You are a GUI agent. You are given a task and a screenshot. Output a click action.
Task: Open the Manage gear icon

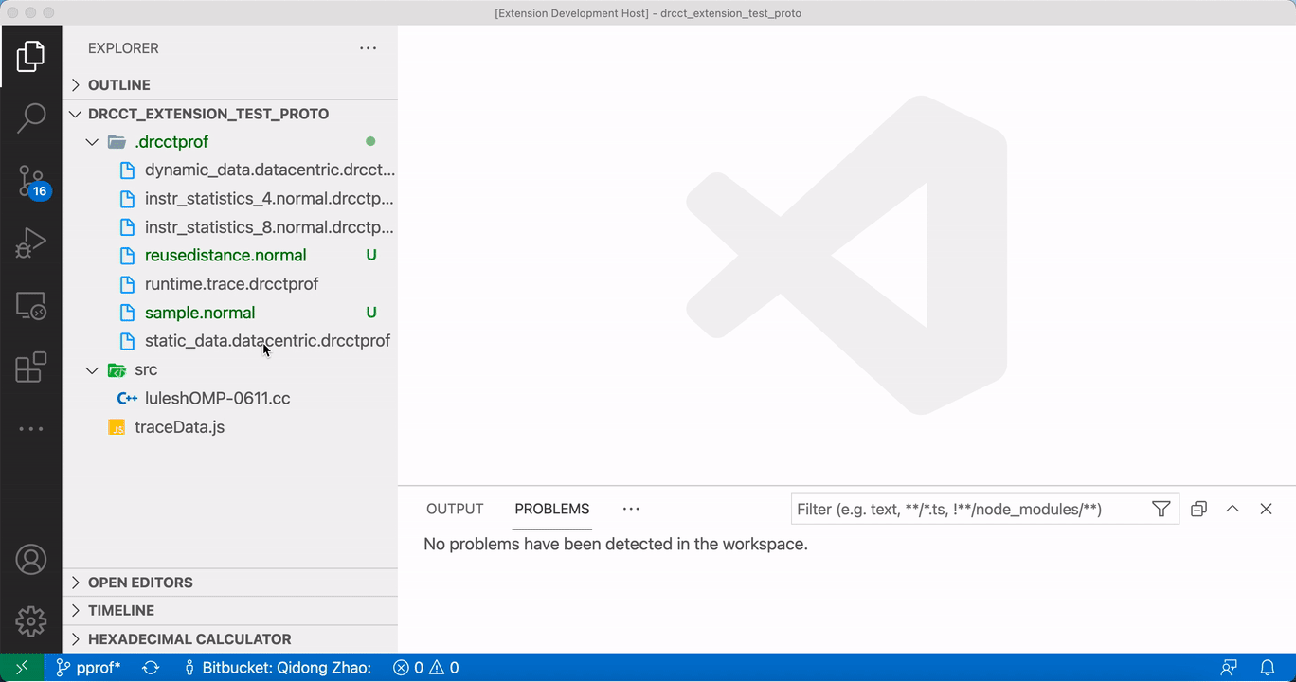(30, 621)
